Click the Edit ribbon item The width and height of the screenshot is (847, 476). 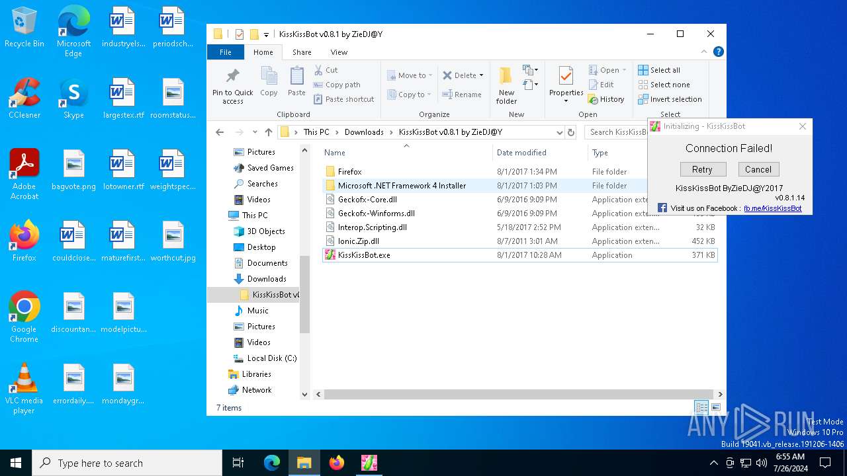pos(602,85)
